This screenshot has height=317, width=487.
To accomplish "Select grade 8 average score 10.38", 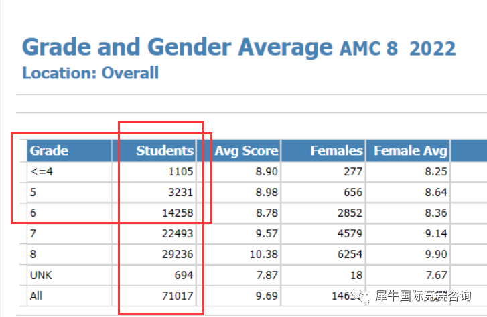I will pyautogui.click(x=264, y=254).
